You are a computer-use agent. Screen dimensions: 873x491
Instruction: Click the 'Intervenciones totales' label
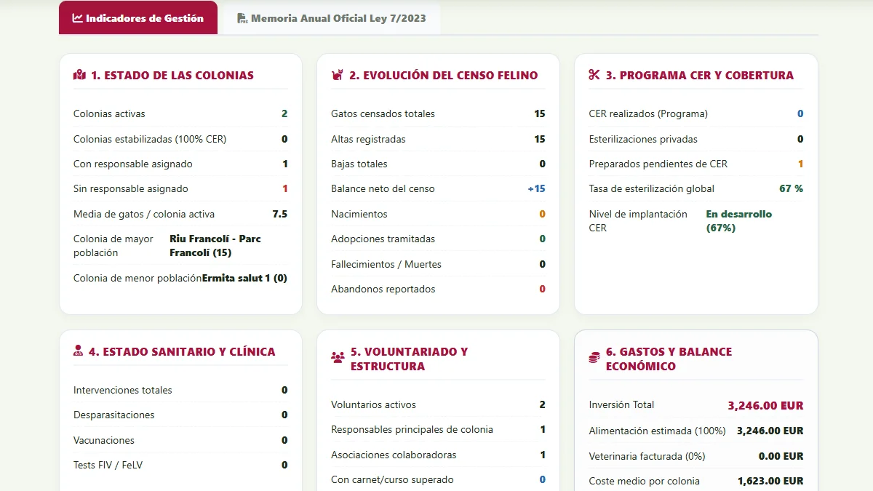(x=123, y=390)
